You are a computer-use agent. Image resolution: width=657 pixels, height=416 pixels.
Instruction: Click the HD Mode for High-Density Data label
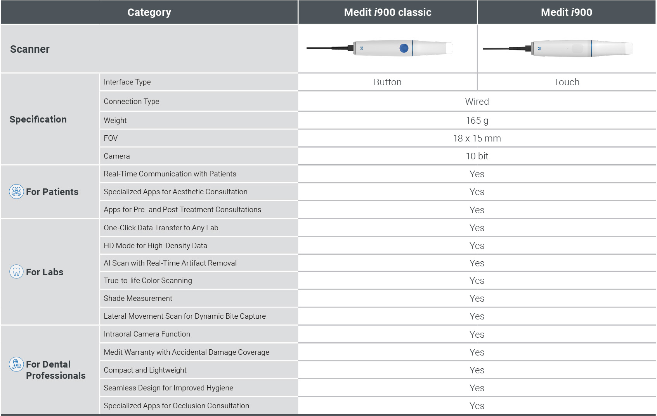tap(155, 246)
